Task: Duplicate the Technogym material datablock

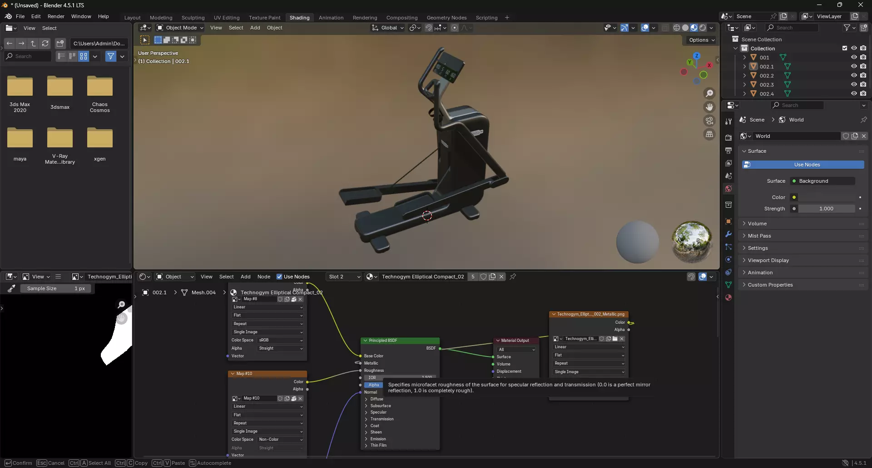Action: (492, 277)
